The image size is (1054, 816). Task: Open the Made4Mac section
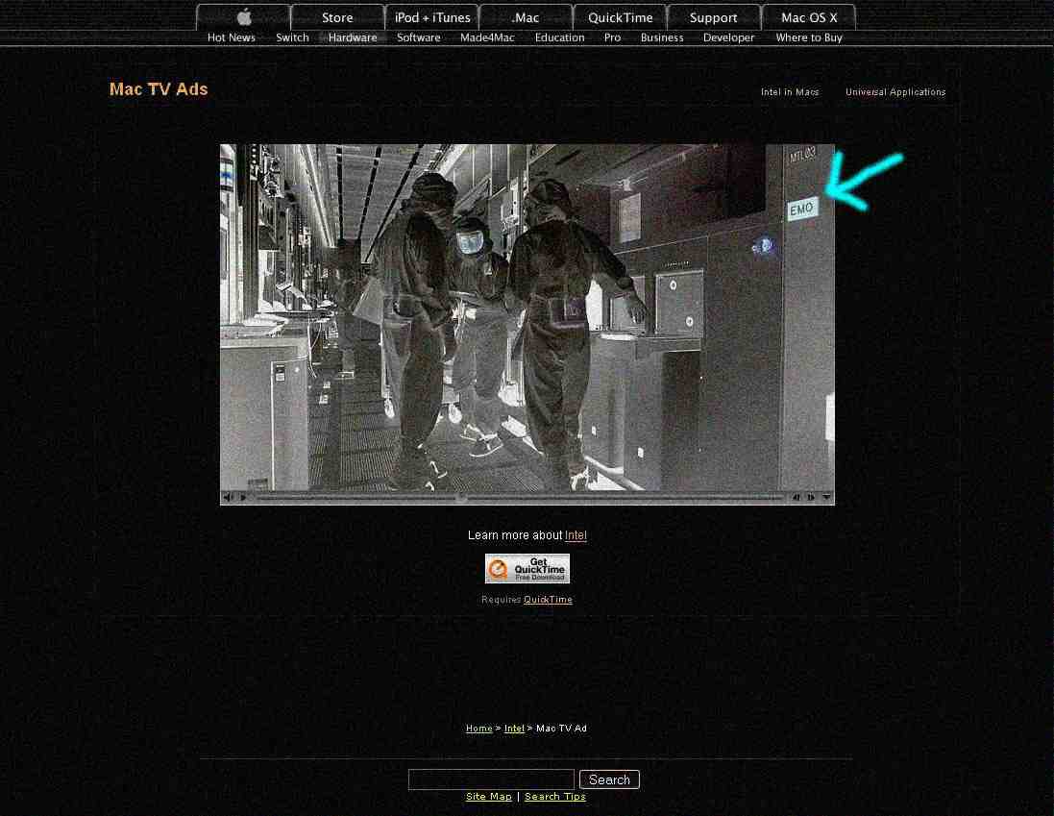click(x=487, y=37)
